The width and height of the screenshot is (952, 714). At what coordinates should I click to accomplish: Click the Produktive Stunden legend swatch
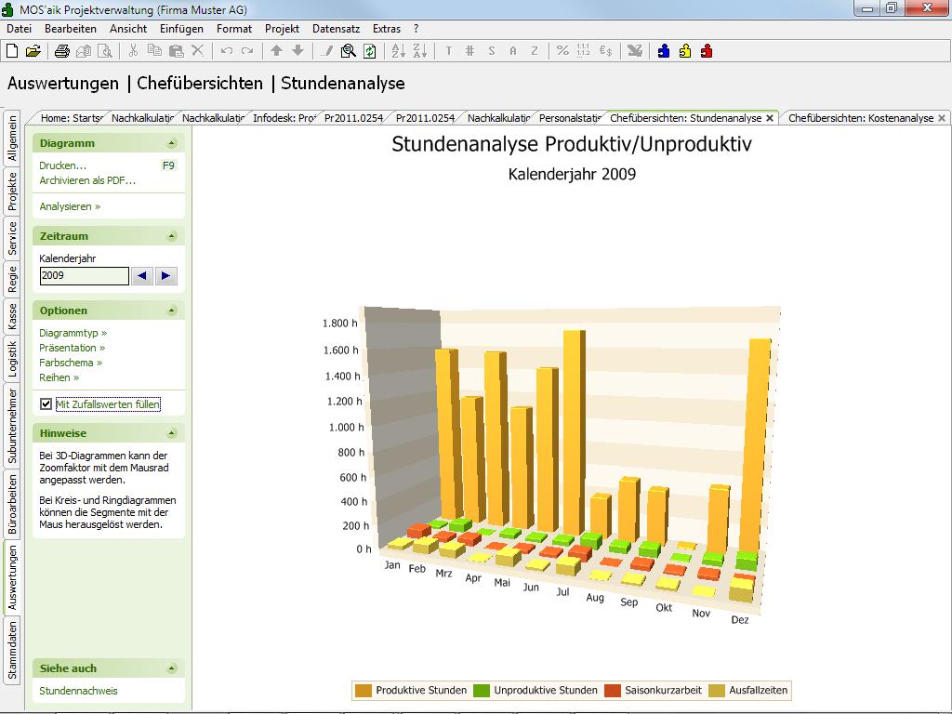363,691
